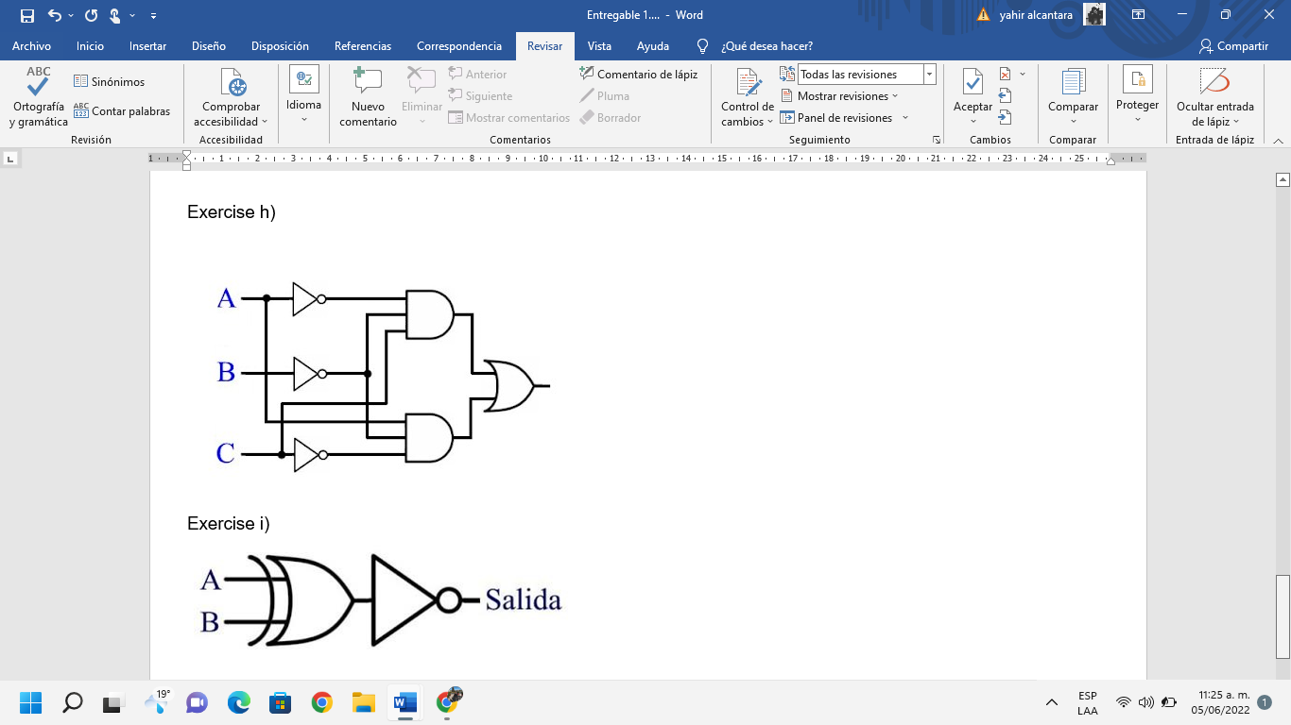The image size is (1291, 725).
Task: Open File Explorer from taskbar
Action: click(364, 702)
